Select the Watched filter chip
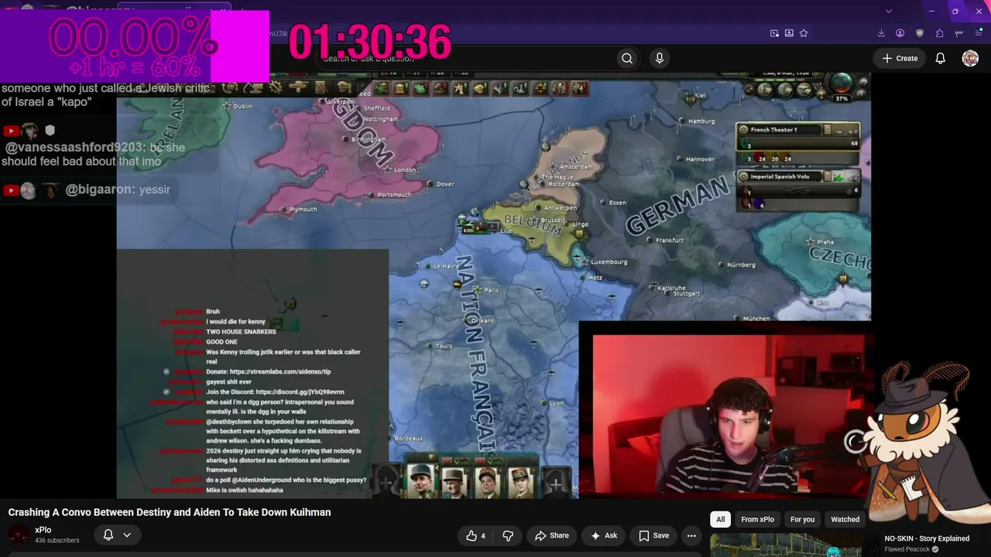Screen dimensions: 991x557 [x=845, y=519]
